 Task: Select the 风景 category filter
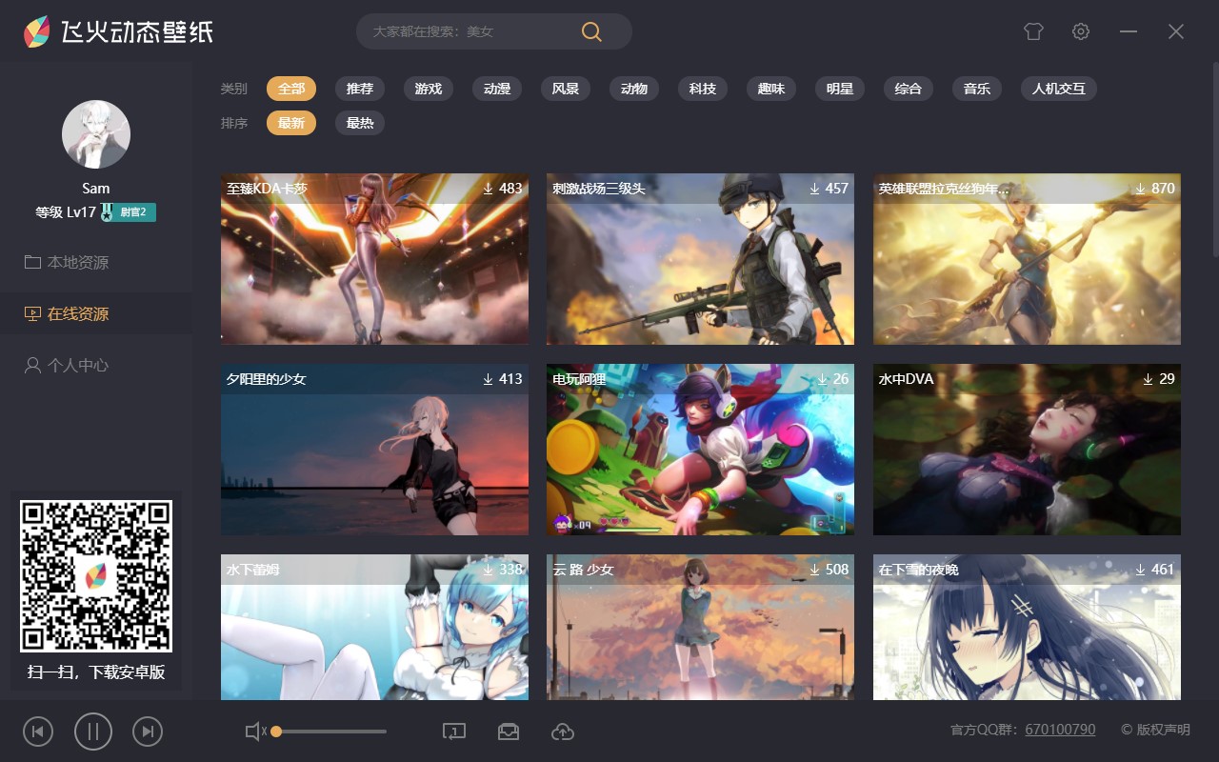pos(566,89)
